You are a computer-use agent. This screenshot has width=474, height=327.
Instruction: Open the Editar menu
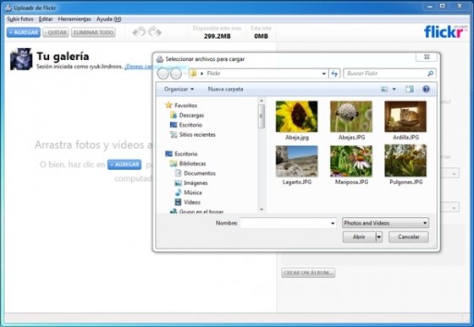point(46,19)
